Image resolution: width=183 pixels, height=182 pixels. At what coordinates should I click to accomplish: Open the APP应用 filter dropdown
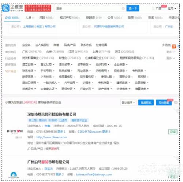pos(71,83)
